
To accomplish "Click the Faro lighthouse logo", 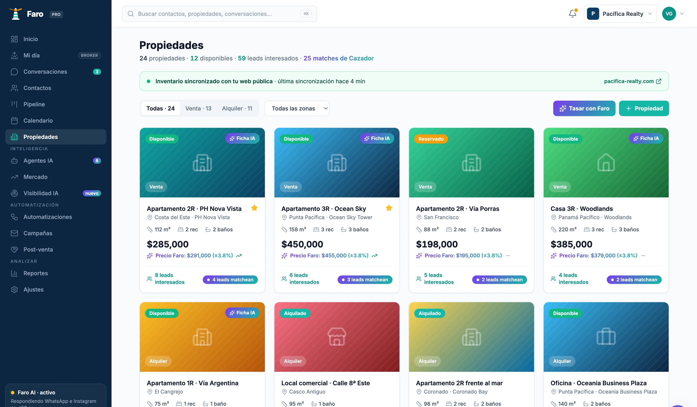I will [16, 14].
